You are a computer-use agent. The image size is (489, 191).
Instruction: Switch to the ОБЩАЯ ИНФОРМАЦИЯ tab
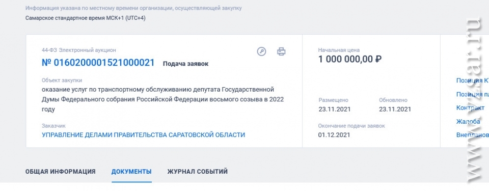pyautogui.click(x=61, y=171)
